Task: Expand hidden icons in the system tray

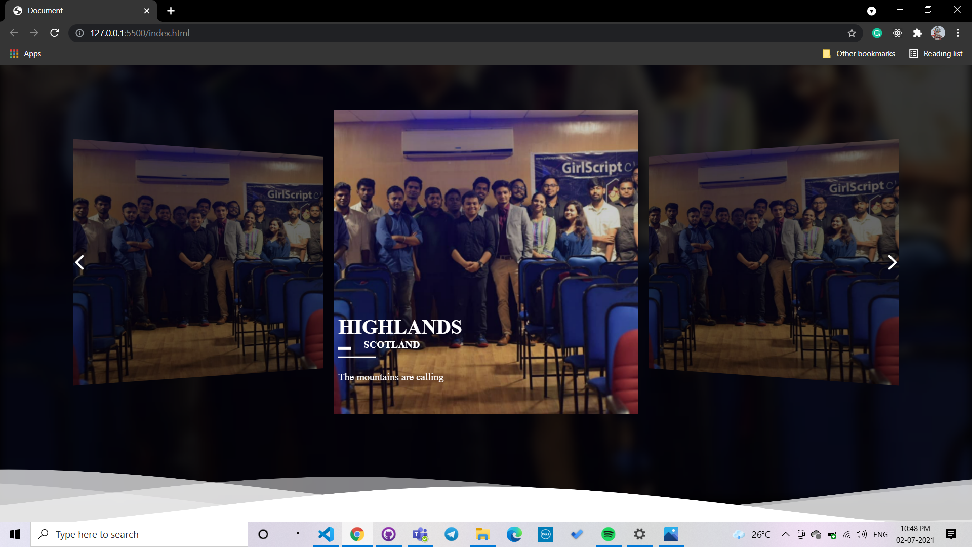Action: 785,534
